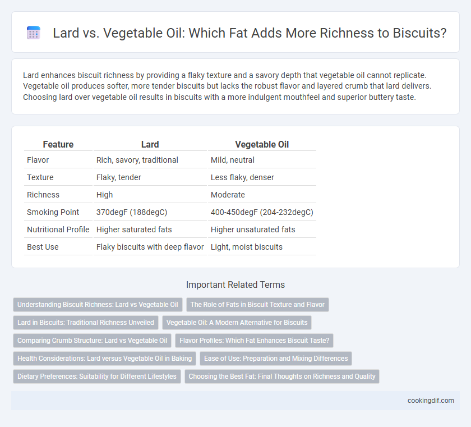The height and width of the screenshot is (427, 471).
Task: Select 'Vegetable Oil: A Modern Alternative for Biscuits' tag
Action: pos(237,323)
